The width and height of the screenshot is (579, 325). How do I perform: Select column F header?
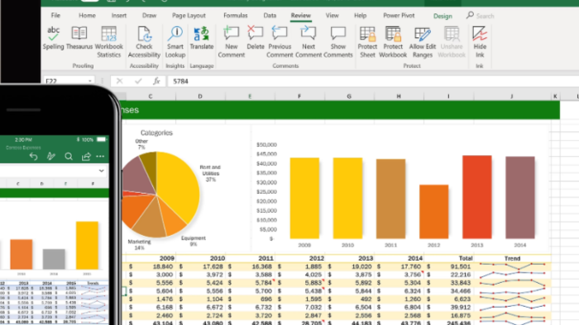pyautogui.click(x=299, y=97)
